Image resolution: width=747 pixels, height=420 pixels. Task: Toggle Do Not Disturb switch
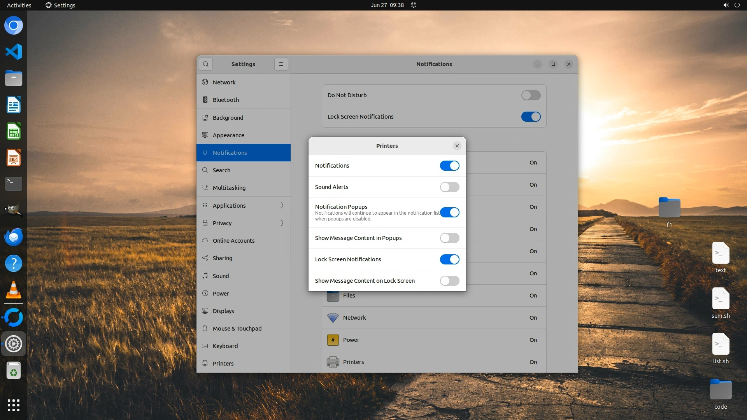pyautogui.click(x=531, y=95)
